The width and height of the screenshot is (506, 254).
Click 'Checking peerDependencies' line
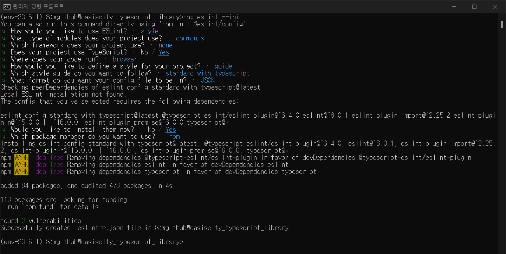(130, 87)
